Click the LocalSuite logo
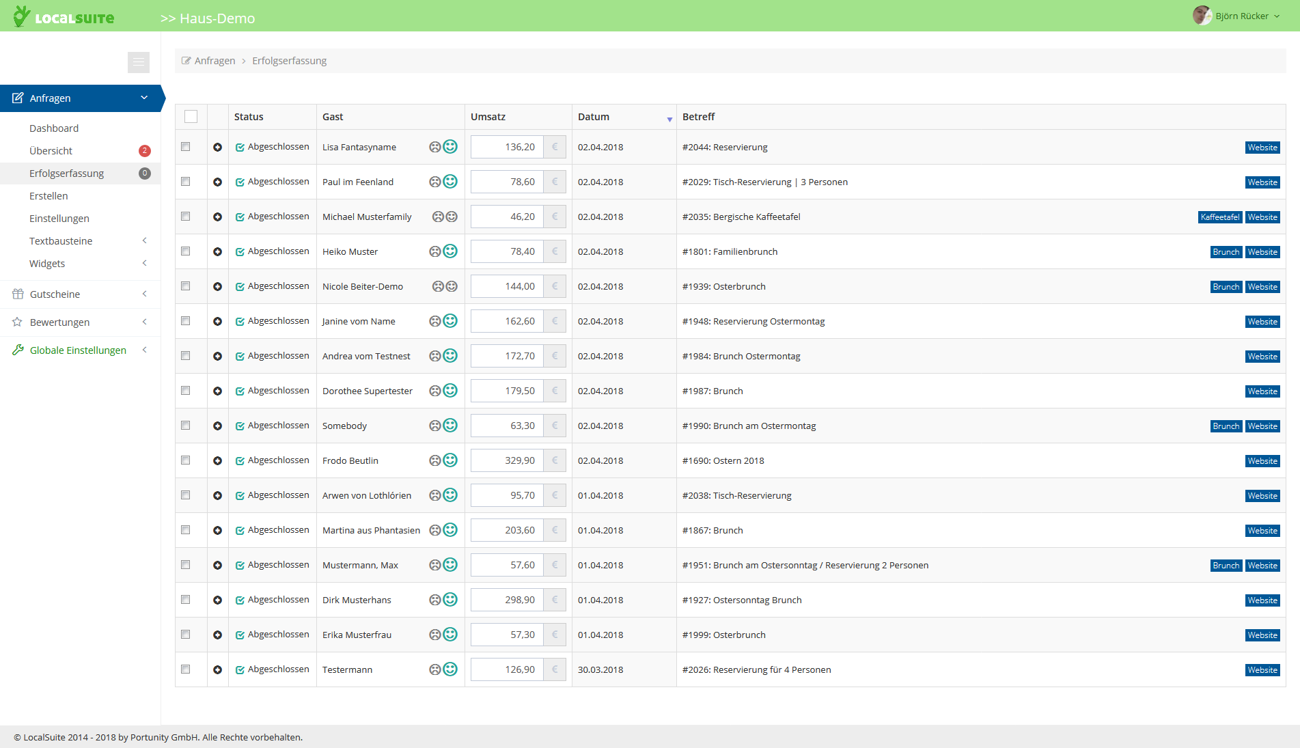1300x748 pixels. 64,16
